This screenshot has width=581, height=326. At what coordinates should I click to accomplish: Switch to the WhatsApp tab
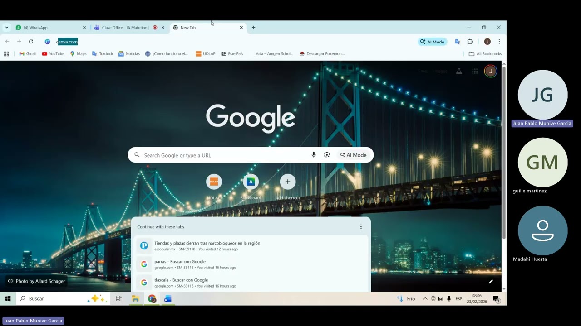coord(51,28)
